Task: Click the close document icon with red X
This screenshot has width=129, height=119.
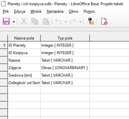Action: [104, 21]
